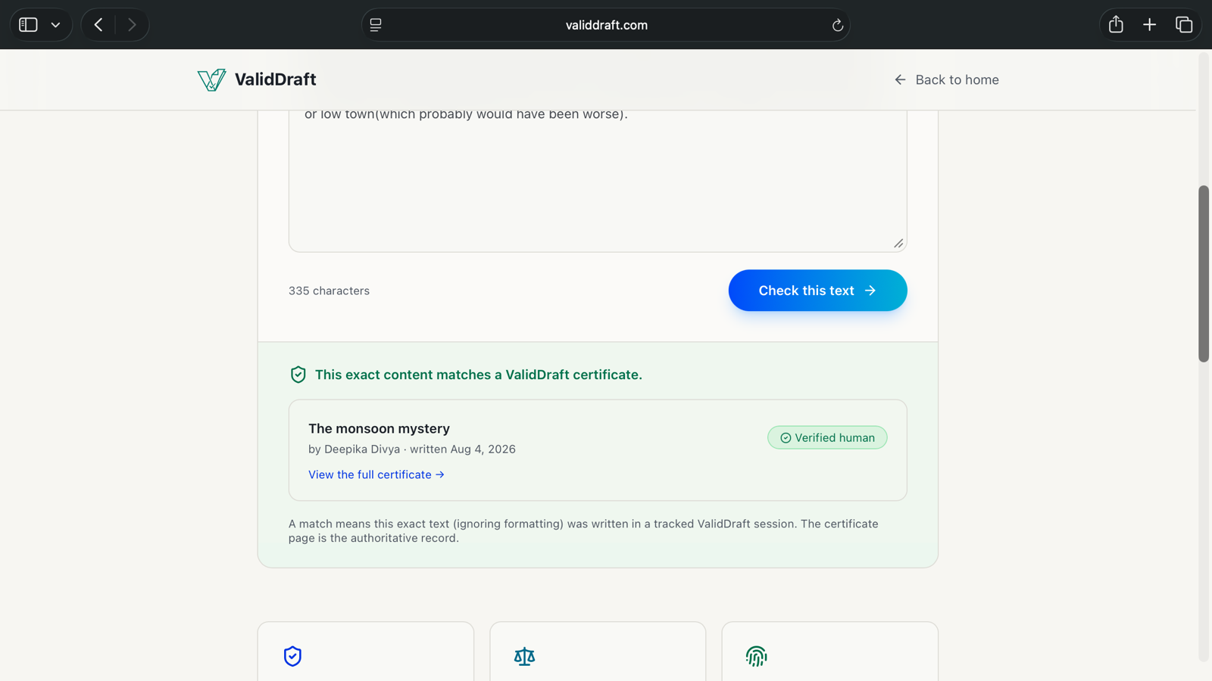Click the browser forward arrow
1212x681 pixels.
132,25
